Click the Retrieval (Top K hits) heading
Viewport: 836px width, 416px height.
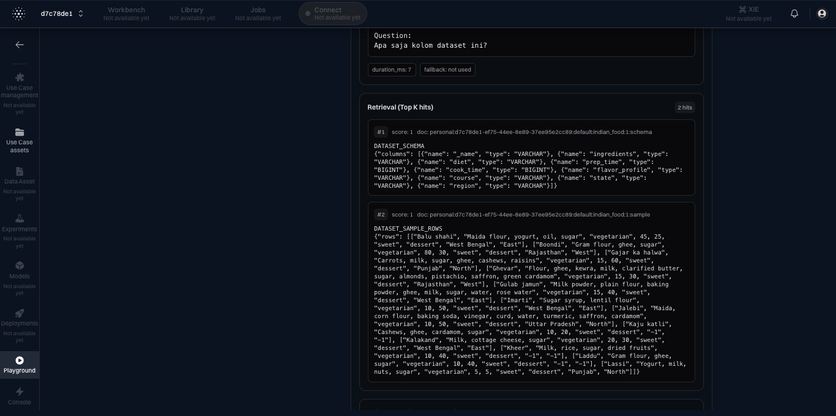[400, 107]
